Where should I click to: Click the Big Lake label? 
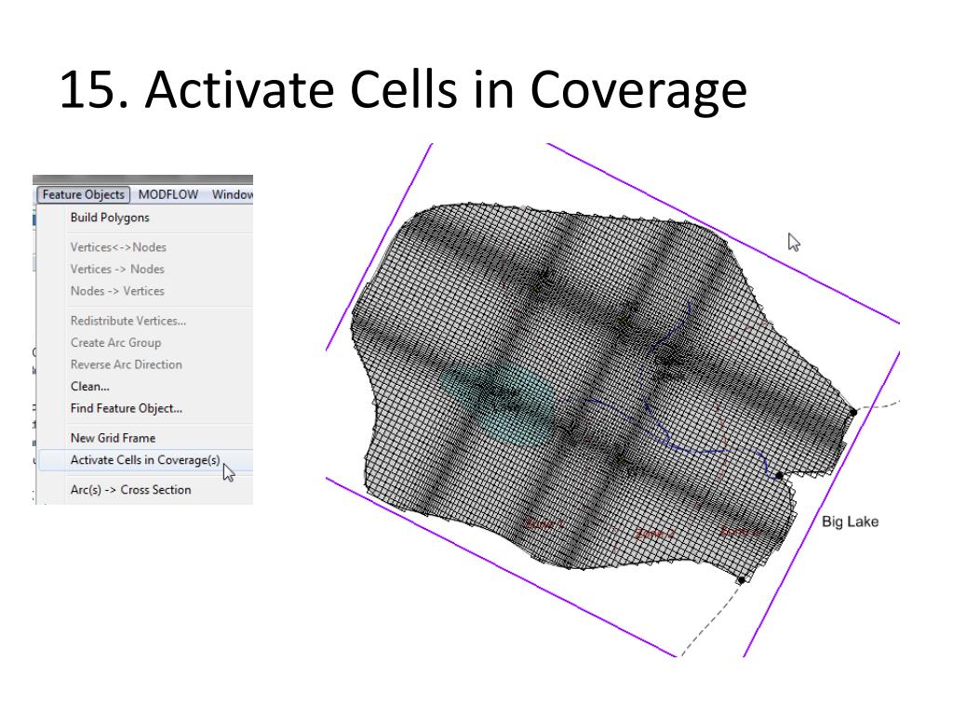tap(850, 522)
